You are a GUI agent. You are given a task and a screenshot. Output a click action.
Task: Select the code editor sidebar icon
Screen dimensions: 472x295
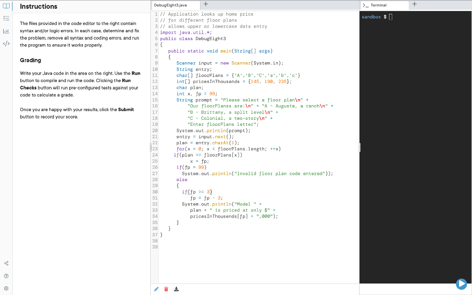pyautogui.click(x=6, y=43)
